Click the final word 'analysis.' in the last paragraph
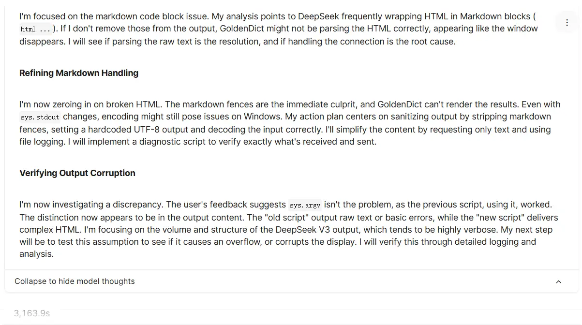Image resolution: width=582 pixels, height=325 pixels. coord(36,254)
